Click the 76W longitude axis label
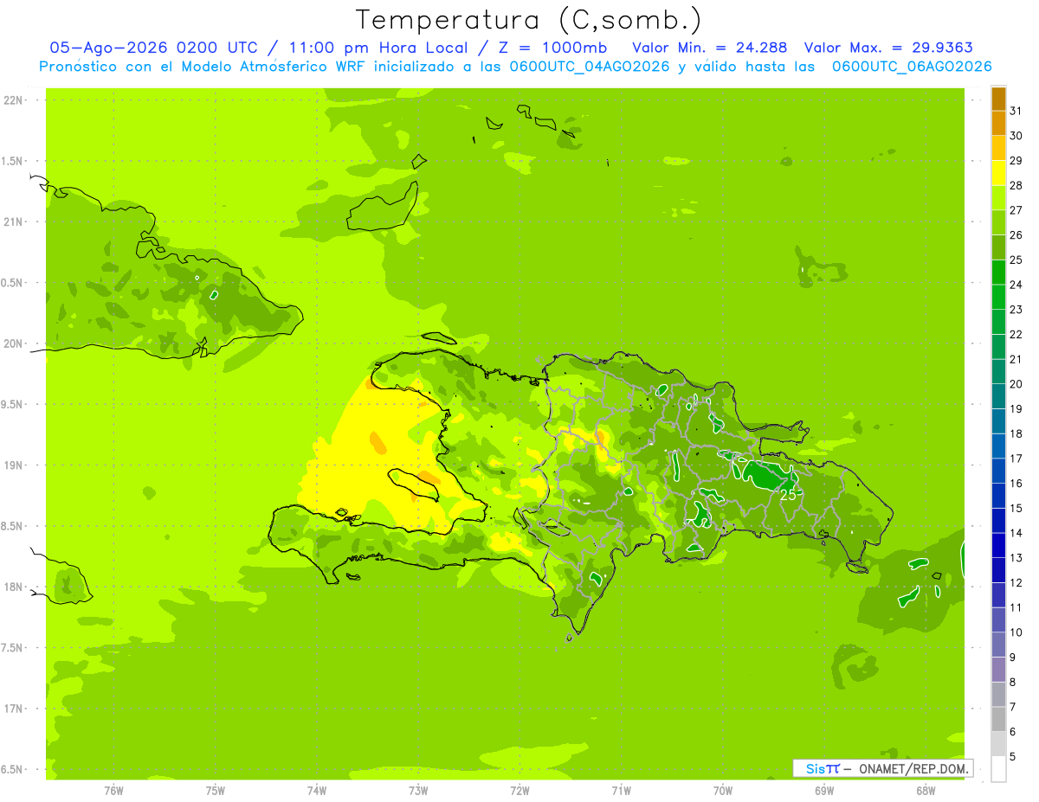This screenshot has height=802, width=1039. (x=113, y=791)
